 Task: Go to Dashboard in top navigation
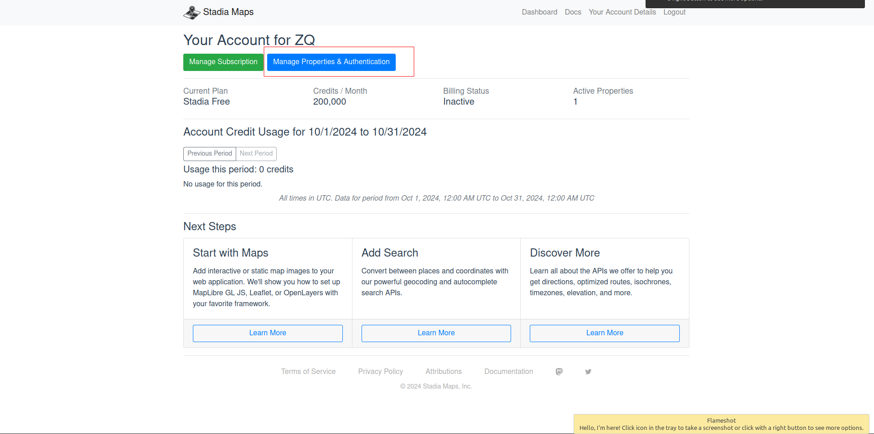pos(539,12)
